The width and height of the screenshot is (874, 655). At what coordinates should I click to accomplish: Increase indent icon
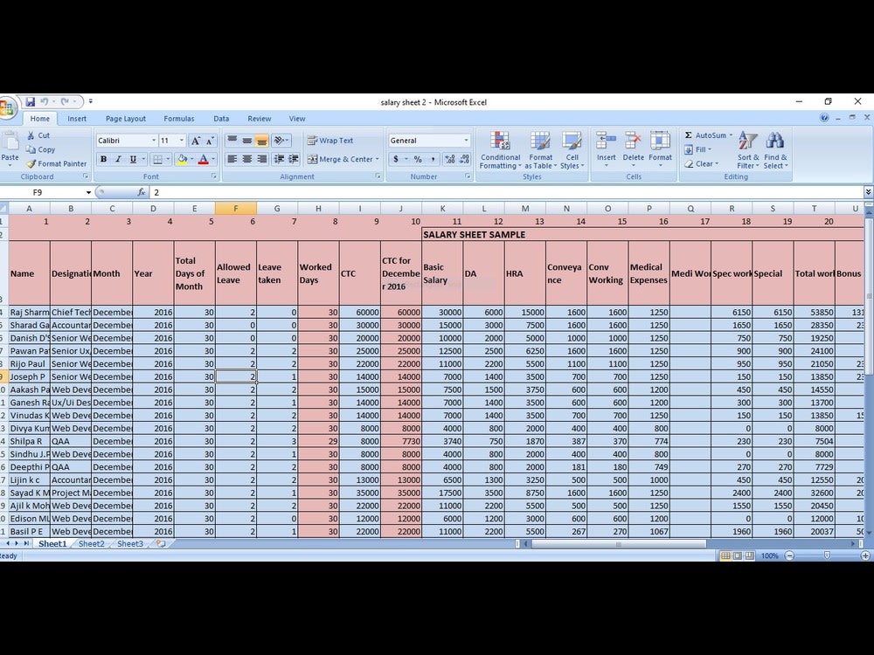coord(293,159)
